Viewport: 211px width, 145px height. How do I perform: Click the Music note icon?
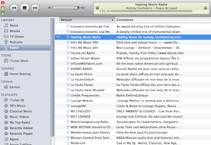click(6, 25)
